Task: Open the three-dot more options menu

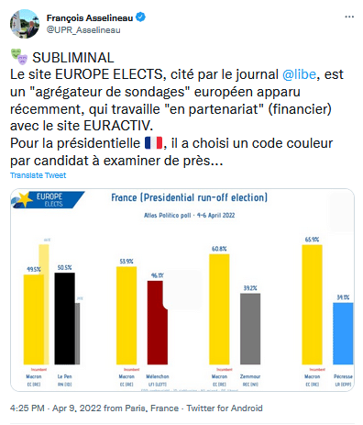Action: tap(349, 17)
